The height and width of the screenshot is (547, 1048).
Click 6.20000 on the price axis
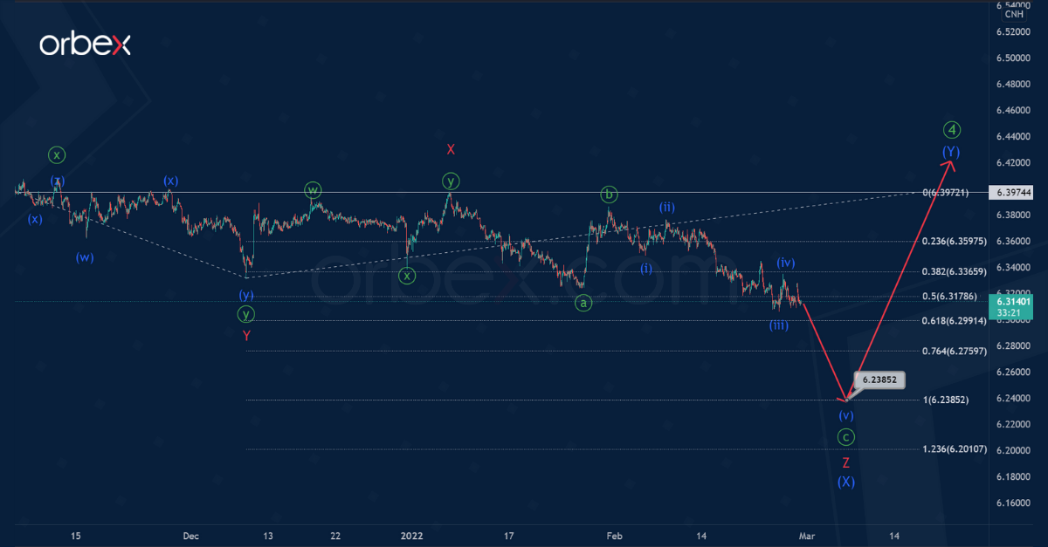tap(1014, 451)
